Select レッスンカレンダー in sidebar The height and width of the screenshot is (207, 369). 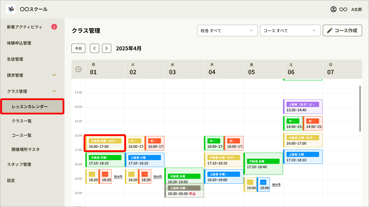click(x=32, y=106)
